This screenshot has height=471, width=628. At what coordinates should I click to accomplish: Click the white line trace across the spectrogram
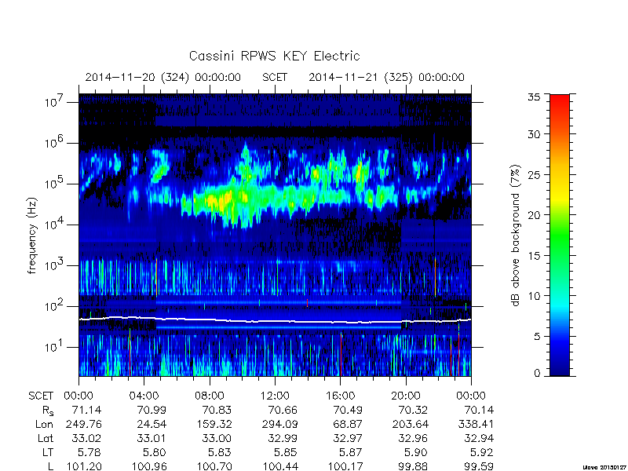pos(275,321)
